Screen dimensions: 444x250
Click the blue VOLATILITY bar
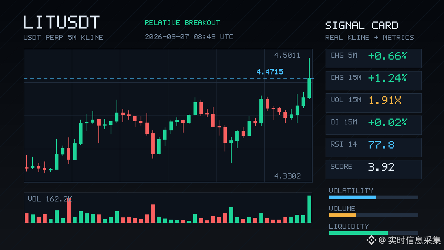(353, 197)
